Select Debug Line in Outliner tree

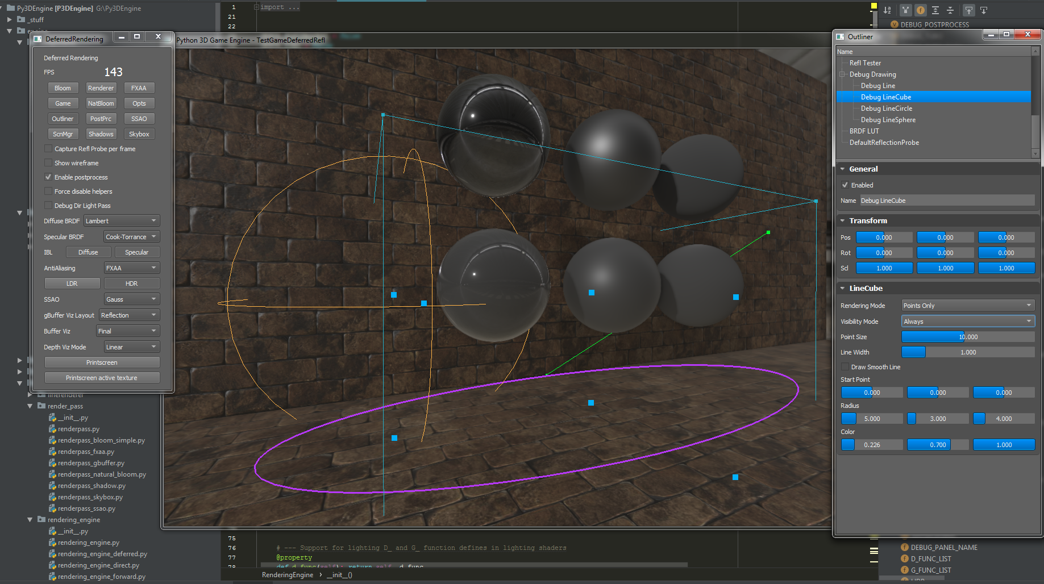click(x=877, y=85)
